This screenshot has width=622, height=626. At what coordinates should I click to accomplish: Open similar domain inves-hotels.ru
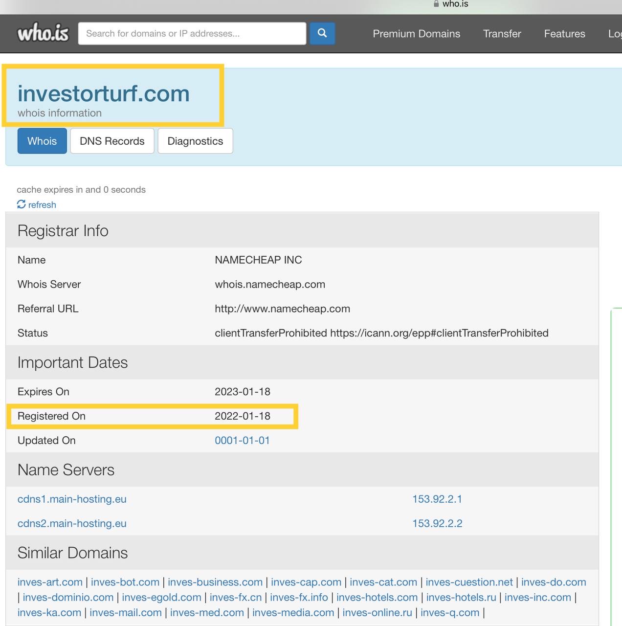[461, 597]
